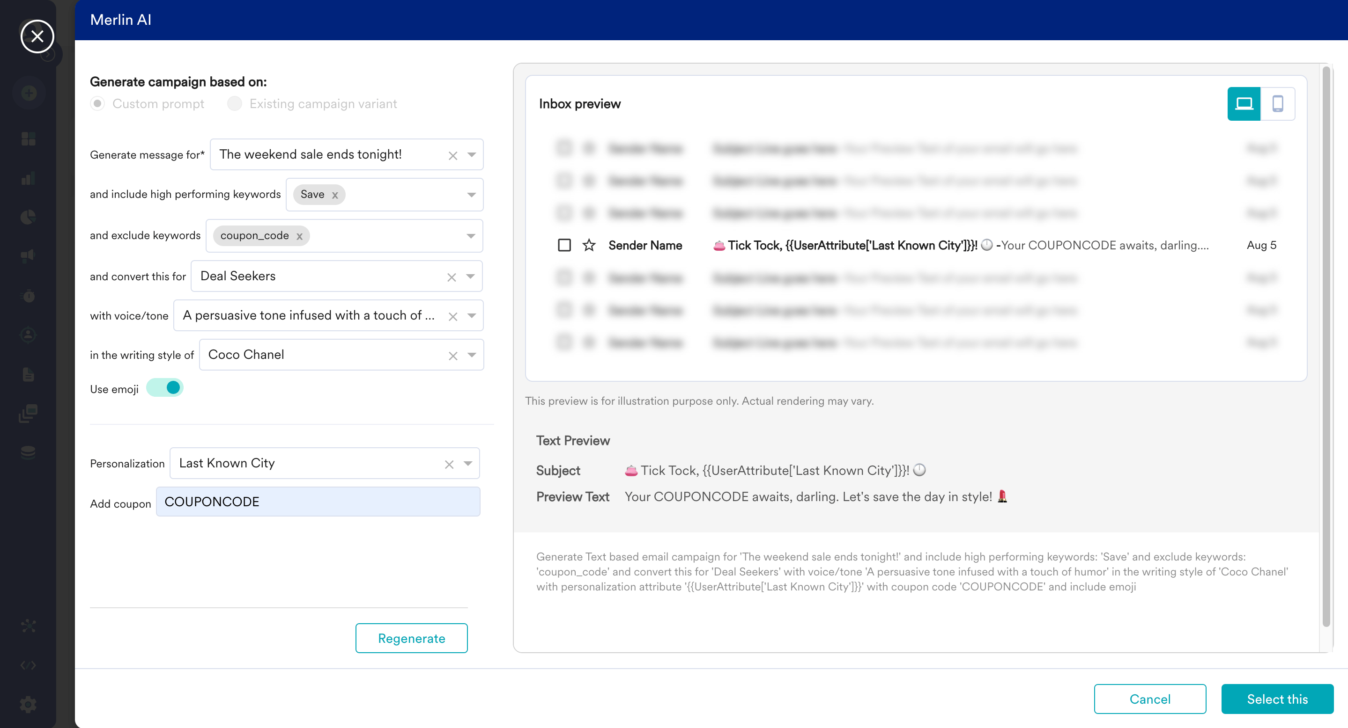Screen dimensions: 1348x728
Task: Open the content library sidebar icon
Action: point(29,413)
